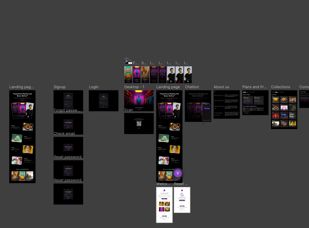Select the F... label above pink corridor frame

[x=135, y=63]
